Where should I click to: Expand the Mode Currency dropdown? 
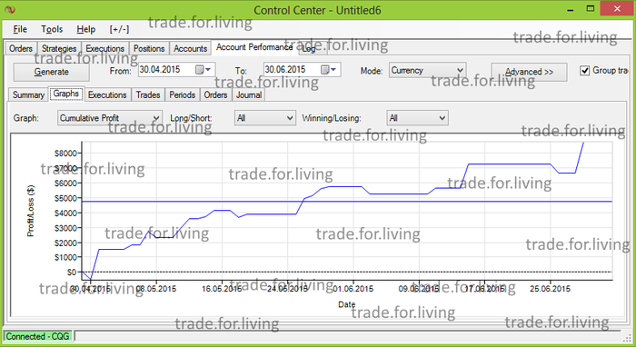click(x=427, y=70)
